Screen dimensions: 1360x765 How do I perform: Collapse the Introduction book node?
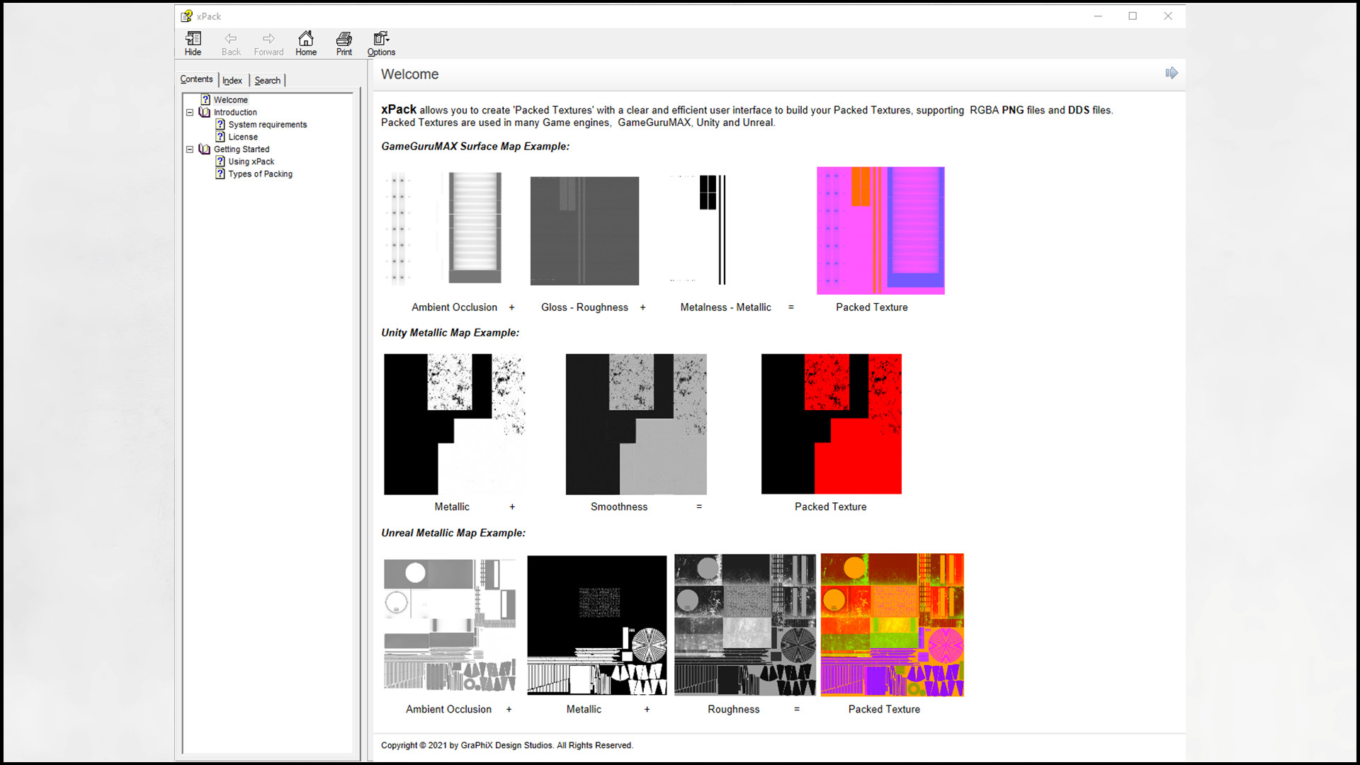coord(189,112)
